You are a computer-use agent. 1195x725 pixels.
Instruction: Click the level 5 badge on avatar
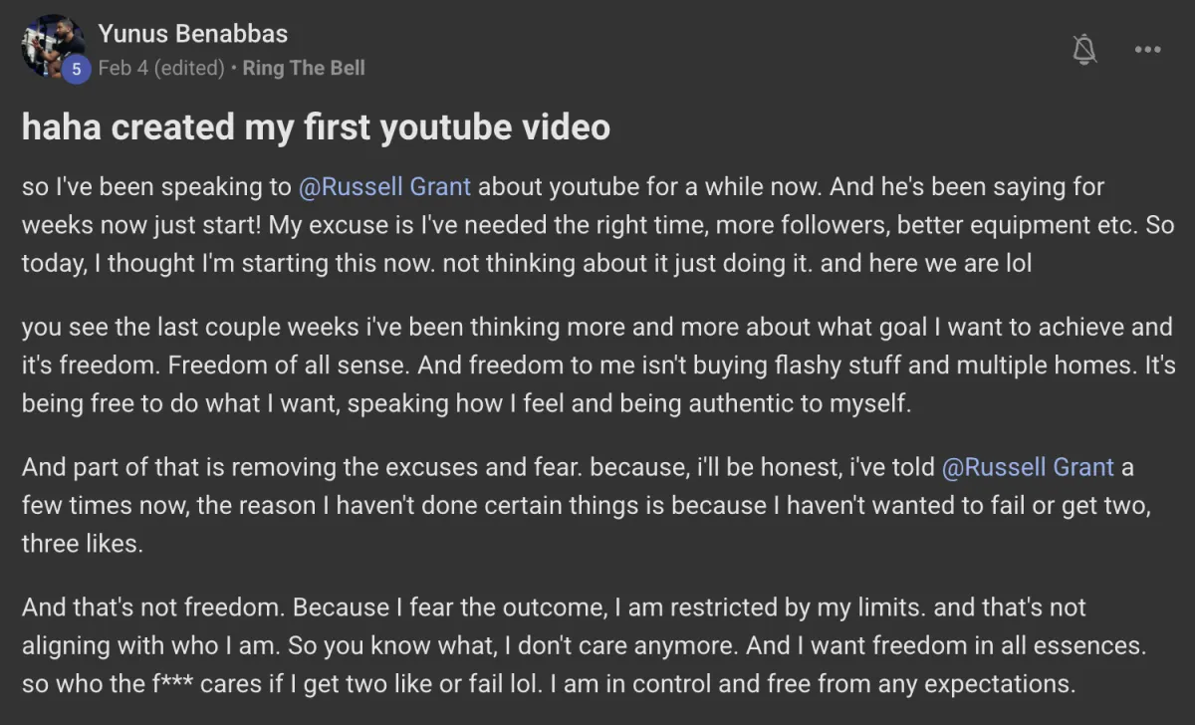coord(77,69)
